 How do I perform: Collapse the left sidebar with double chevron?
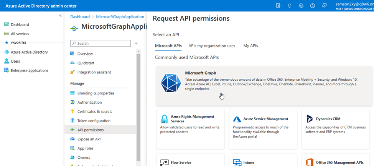click(x=60, y=15)
